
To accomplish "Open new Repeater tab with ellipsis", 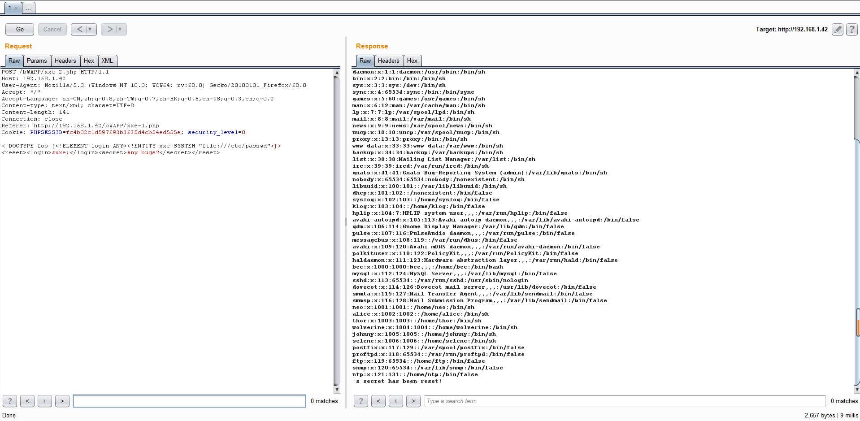I will pyautogui.click(x=28, y=8).
